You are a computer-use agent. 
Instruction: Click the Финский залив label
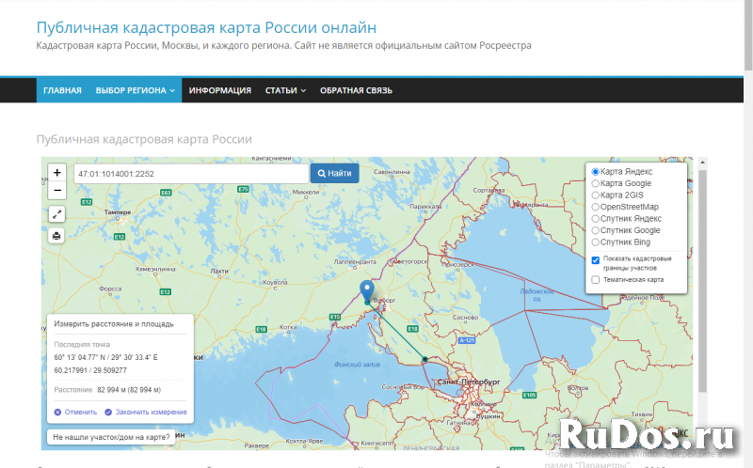[x=357, y=365]
